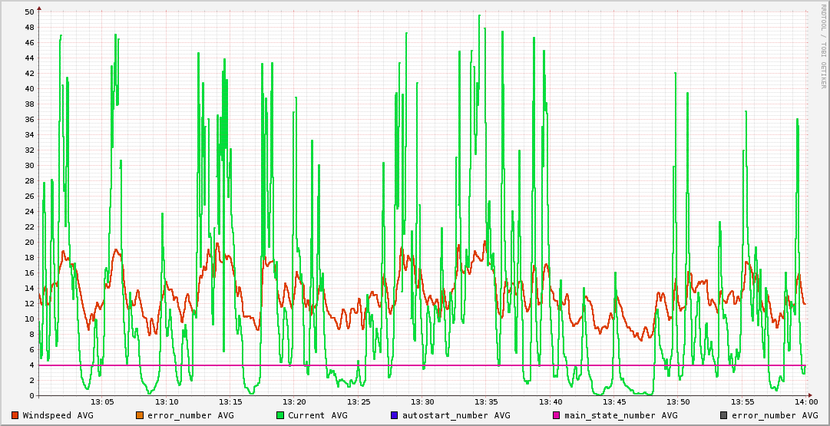
Task: Select the Current AVG legend label
Action: click(318, 415)
